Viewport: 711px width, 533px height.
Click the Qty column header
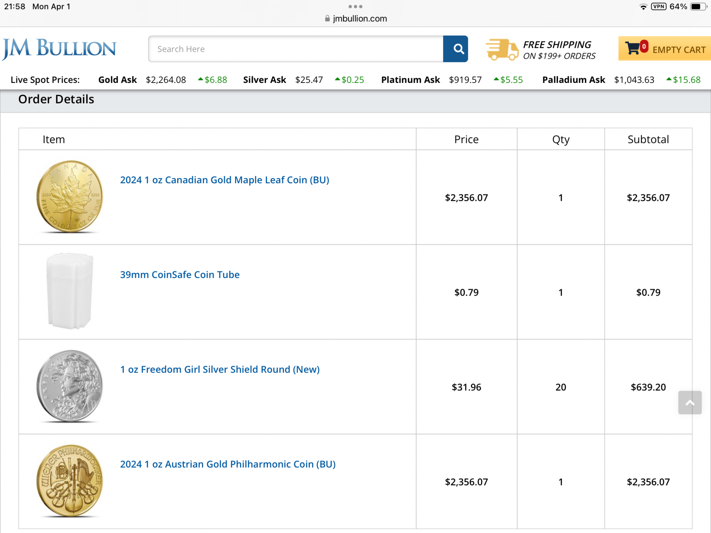[x=561, y=139]
